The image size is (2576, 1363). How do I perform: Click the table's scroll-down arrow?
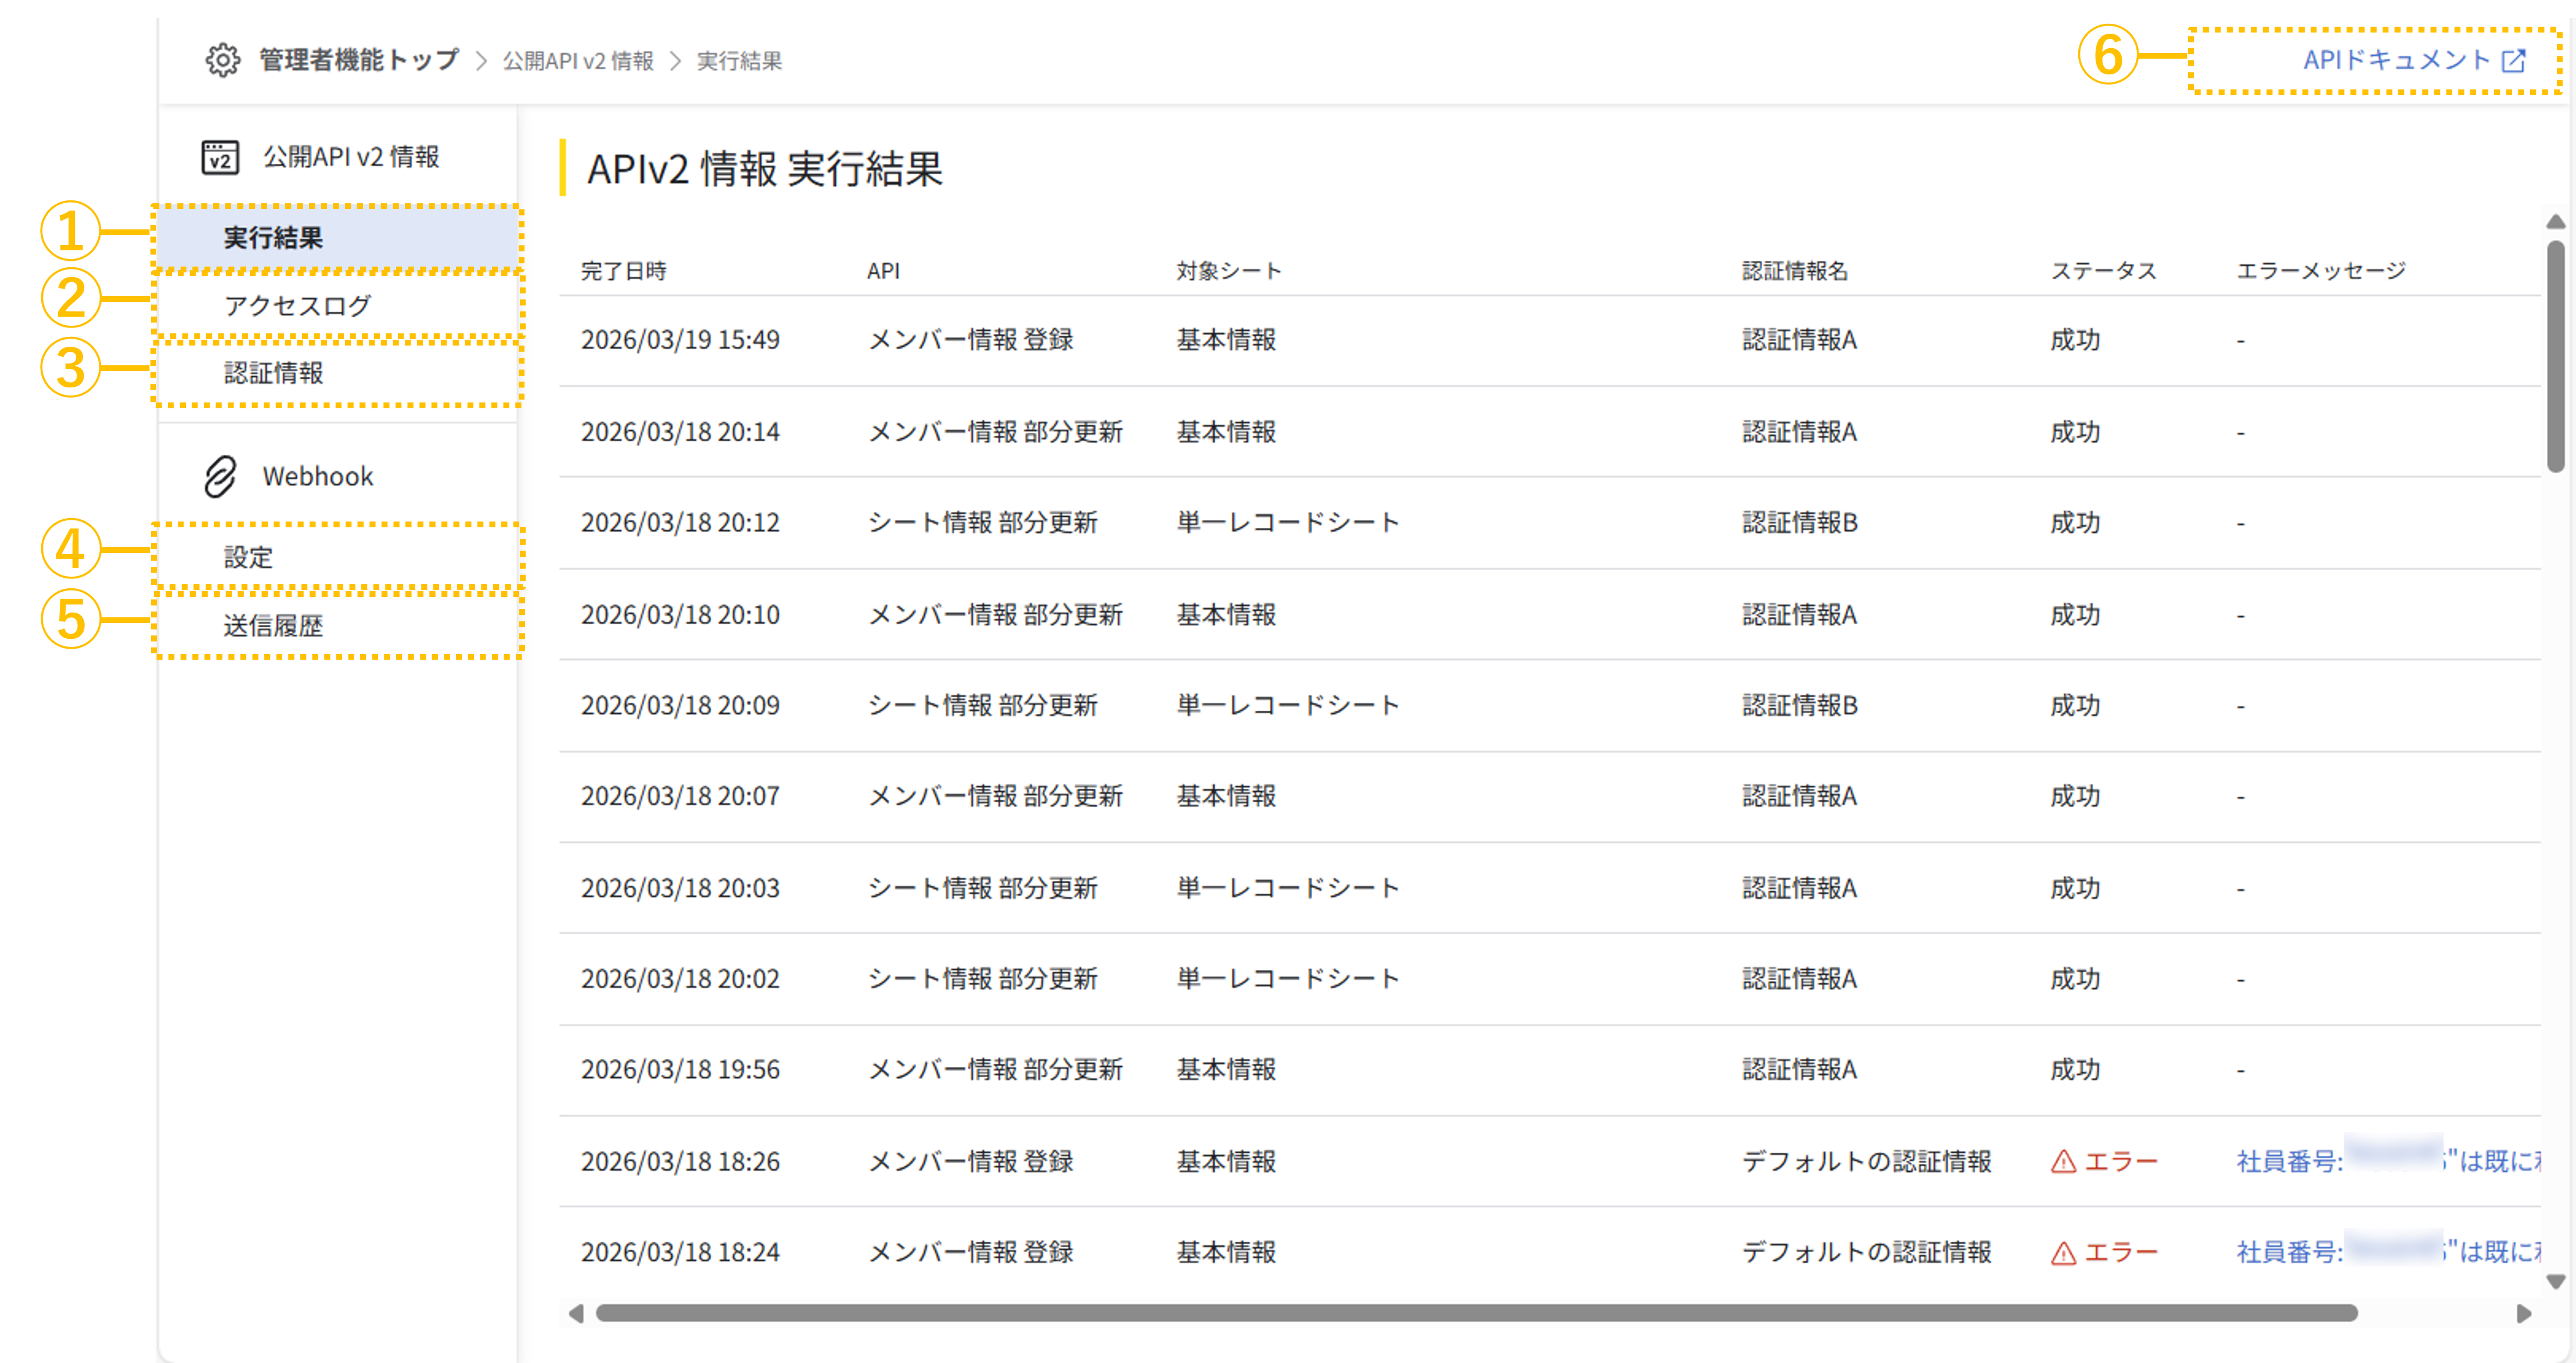2555,1281
